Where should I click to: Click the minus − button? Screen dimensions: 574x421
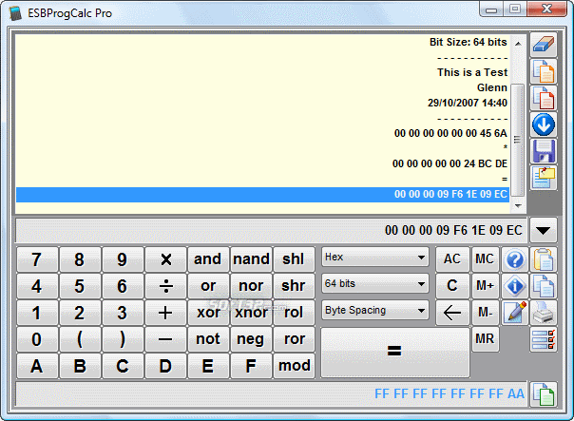[165, 339]
